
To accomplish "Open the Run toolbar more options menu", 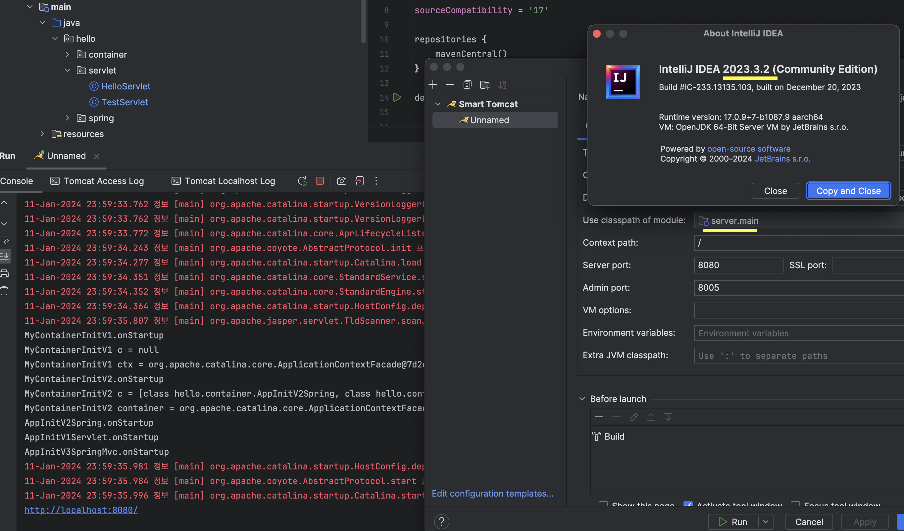I will [376, 181].
